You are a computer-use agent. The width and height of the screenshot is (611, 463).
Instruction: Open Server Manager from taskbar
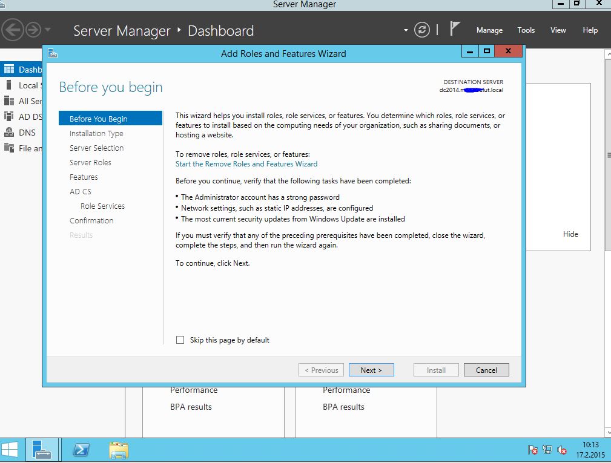coord(42,449)
